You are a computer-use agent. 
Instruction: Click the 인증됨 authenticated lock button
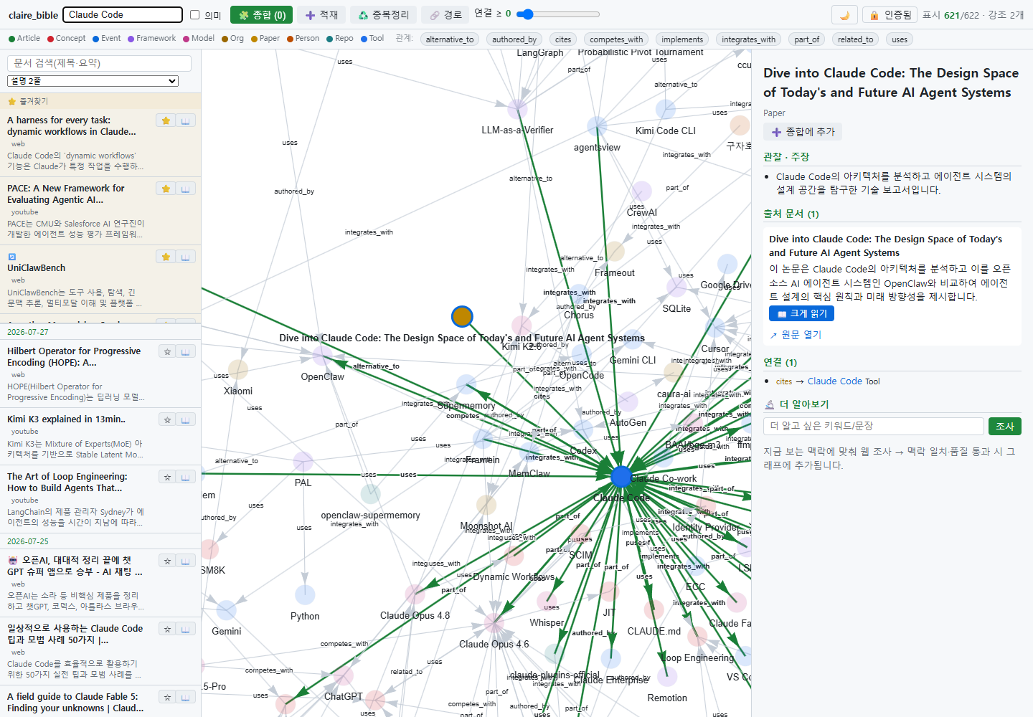(890, 14)
